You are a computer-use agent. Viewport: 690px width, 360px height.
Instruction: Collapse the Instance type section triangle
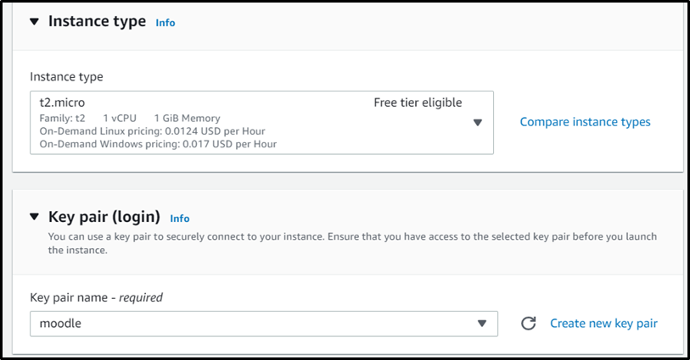tap(35, 21)
